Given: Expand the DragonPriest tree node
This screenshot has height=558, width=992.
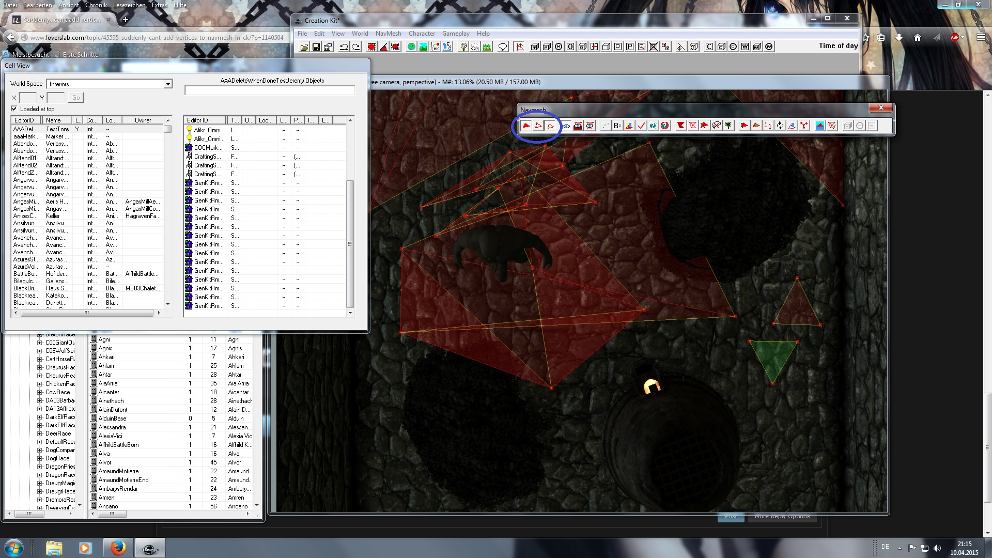Looking at the screenshot, I should click(x=40, y=467).
